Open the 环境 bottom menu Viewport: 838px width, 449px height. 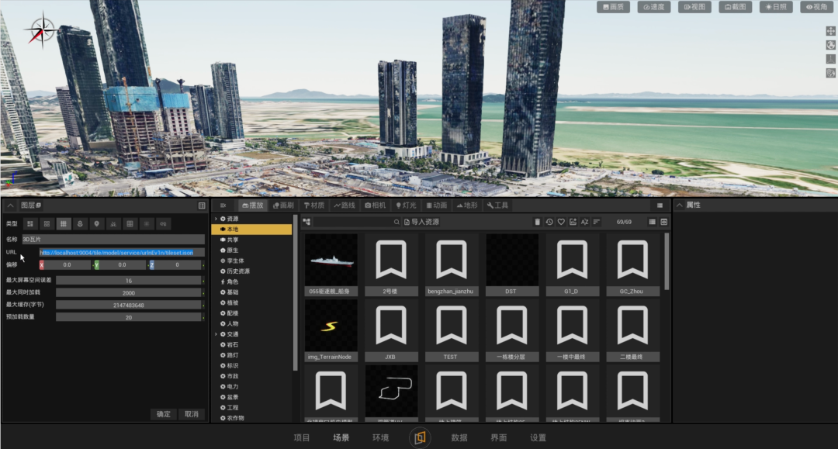(380, 438)
